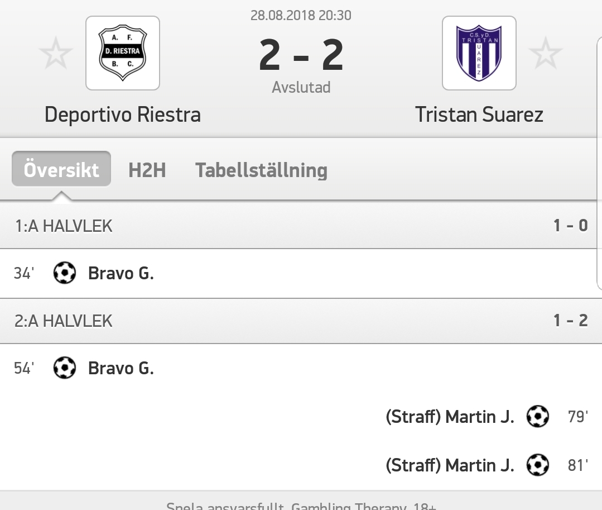
Task: Click the 1:A HALVLEK section header
Action: [x=301, y=226]
